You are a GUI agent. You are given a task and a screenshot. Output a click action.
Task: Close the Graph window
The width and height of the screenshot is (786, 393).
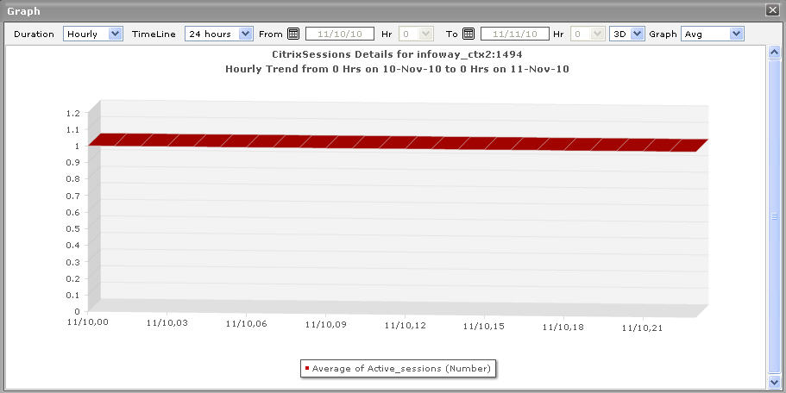point(772,10)
